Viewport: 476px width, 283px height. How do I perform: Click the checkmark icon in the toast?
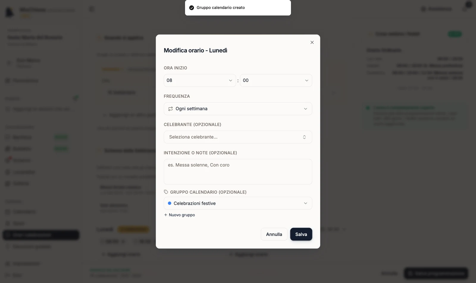192,8
